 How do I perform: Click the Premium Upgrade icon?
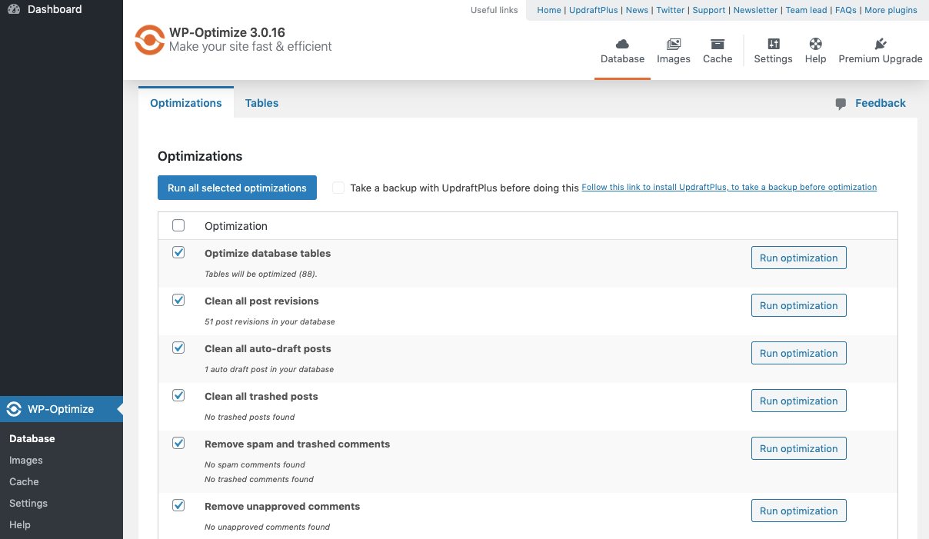881,44
